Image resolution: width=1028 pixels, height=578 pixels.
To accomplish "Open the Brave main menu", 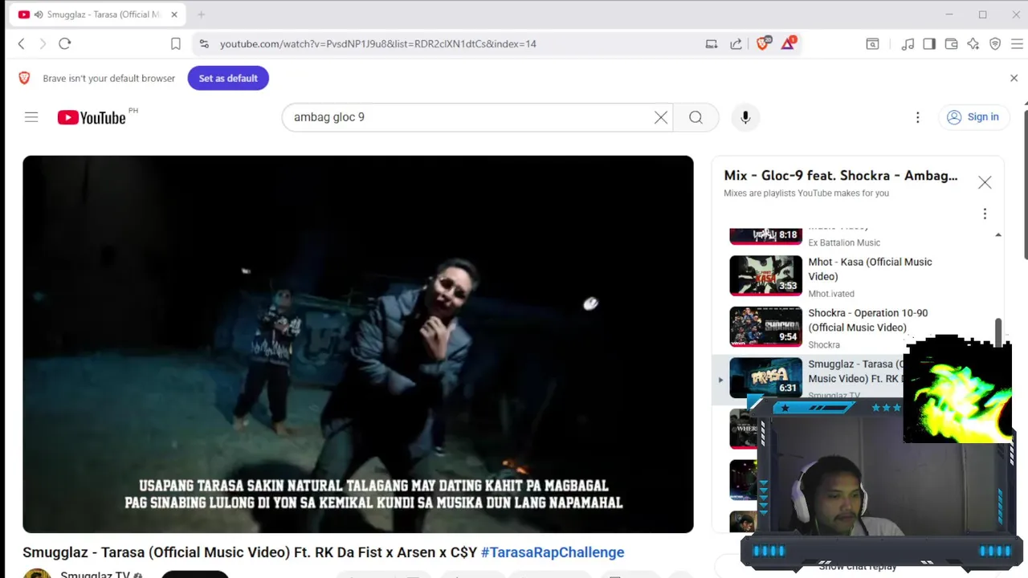I will pos(1017,44).
